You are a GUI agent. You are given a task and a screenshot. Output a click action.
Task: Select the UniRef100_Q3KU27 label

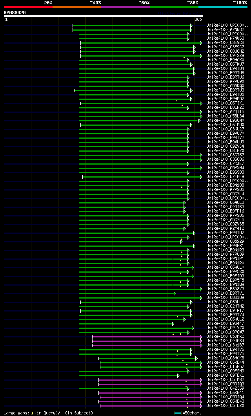coord(226,129)
